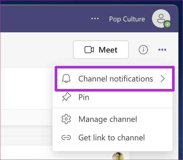Click the gear icon beside Manage channel
The width and height of the screenshot is (183, 160).
pyautogui.click(x=66, y=119)
